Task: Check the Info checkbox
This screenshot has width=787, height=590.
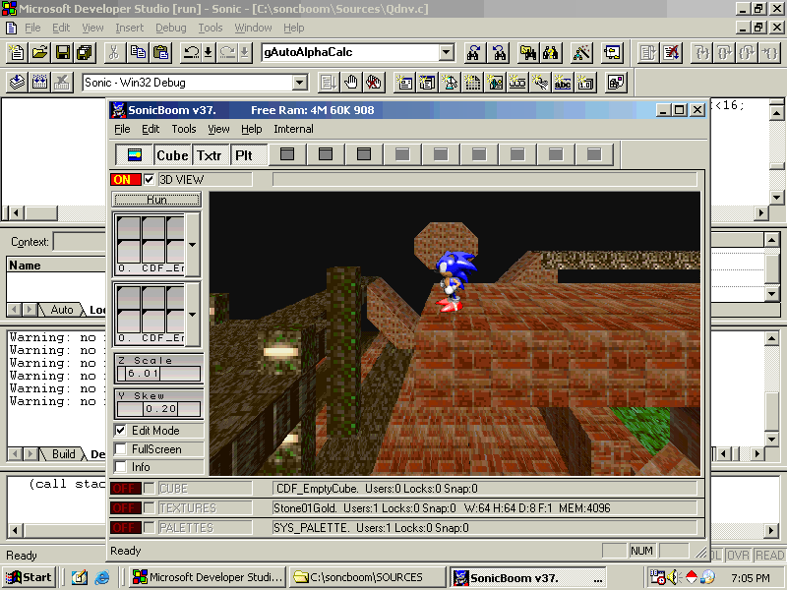Action: point(120,466)
